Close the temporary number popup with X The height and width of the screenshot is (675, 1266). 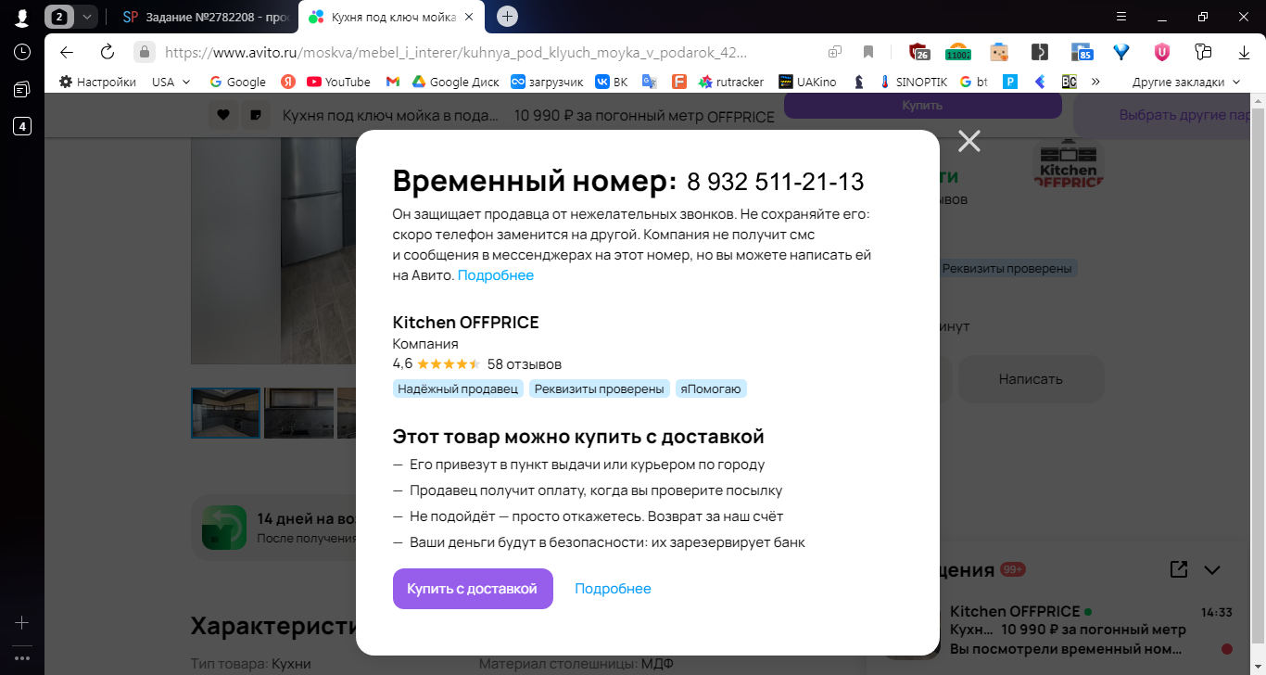pos(968,141)
